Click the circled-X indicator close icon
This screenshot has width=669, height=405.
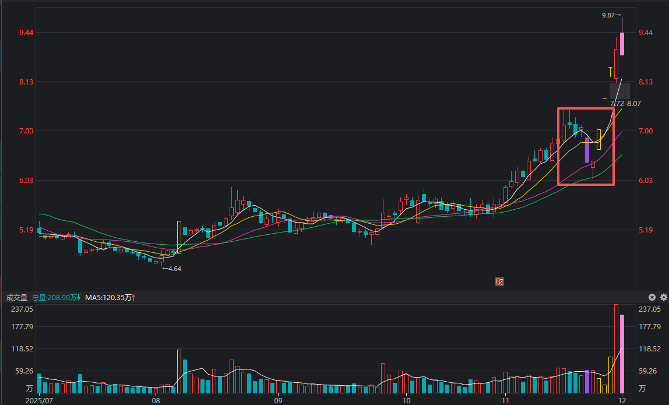point(651,297)
